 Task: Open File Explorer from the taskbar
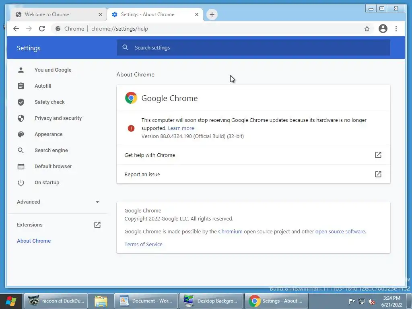[101, 301]
